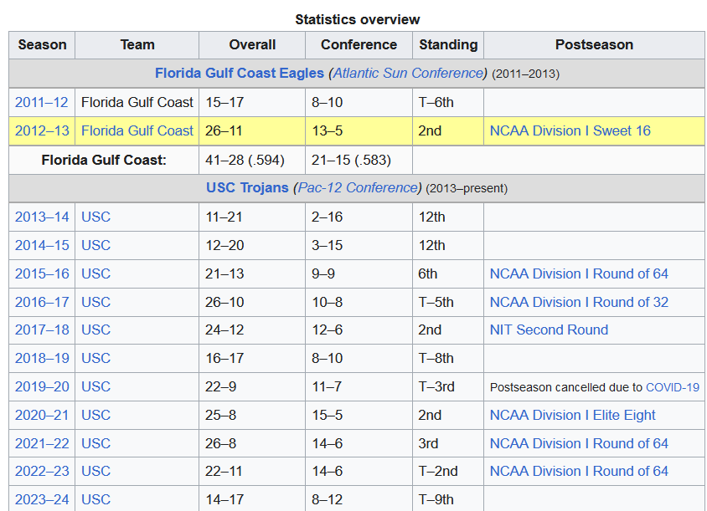Click the Overall column header
This screenshot has width=707, height=511.
(x=252, y=44)
